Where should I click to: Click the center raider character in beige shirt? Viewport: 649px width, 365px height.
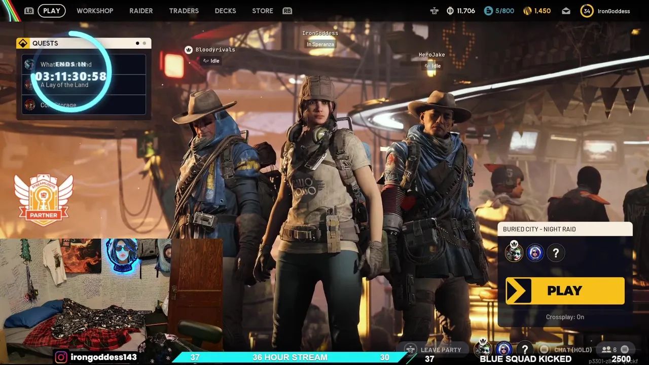pos(319,213)
